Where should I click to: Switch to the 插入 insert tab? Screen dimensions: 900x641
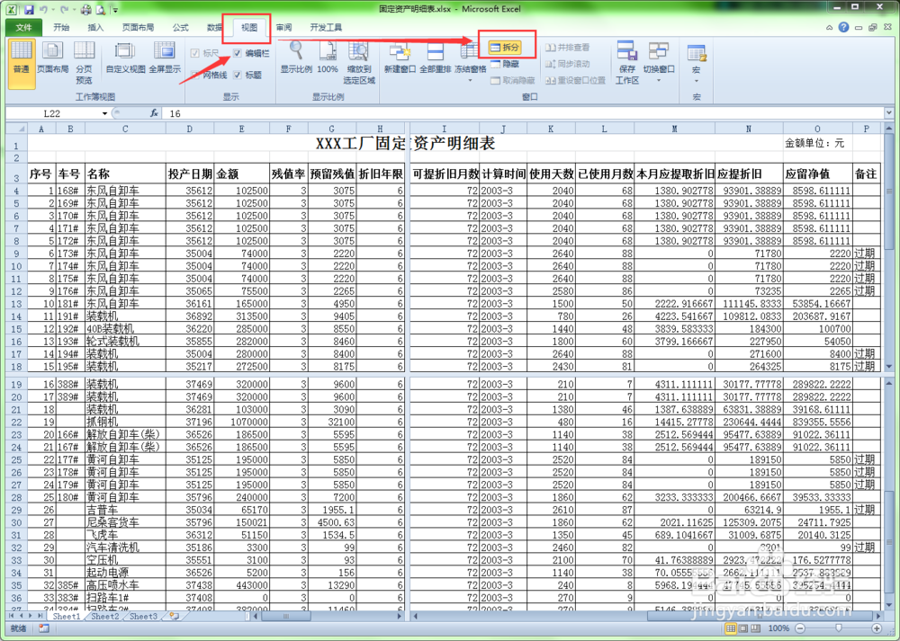[x=95, y=28]
